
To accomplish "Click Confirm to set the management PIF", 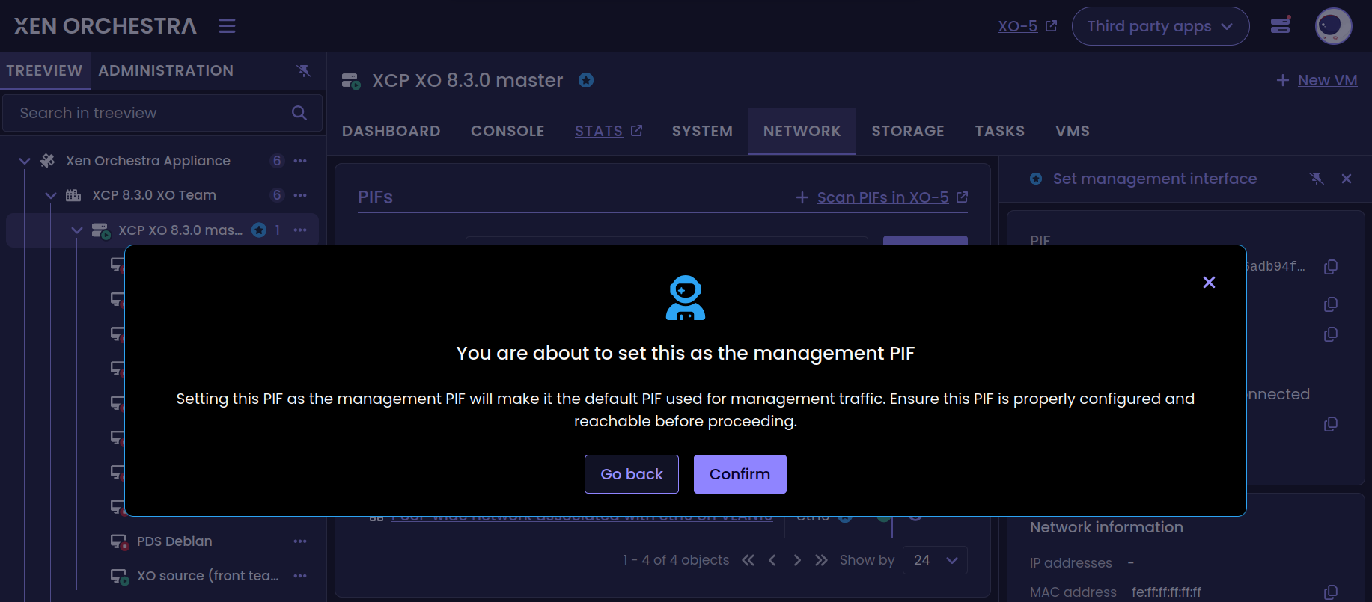I will (740, 474).
